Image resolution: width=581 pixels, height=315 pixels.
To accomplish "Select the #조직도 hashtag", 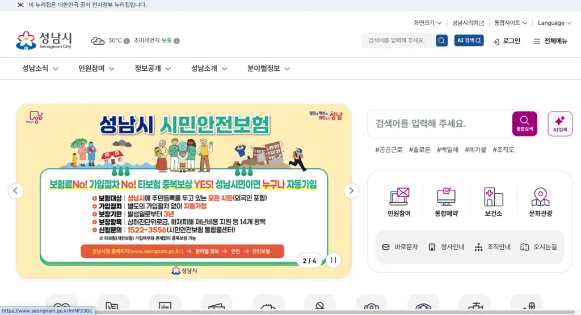I will point(503,150).
